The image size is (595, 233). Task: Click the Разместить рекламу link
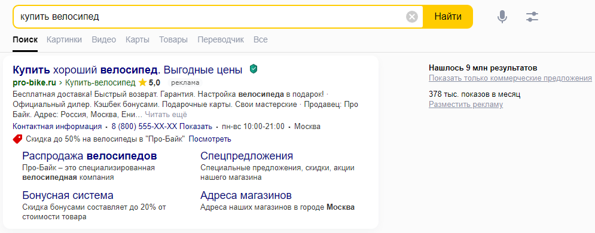click(466, 104)
